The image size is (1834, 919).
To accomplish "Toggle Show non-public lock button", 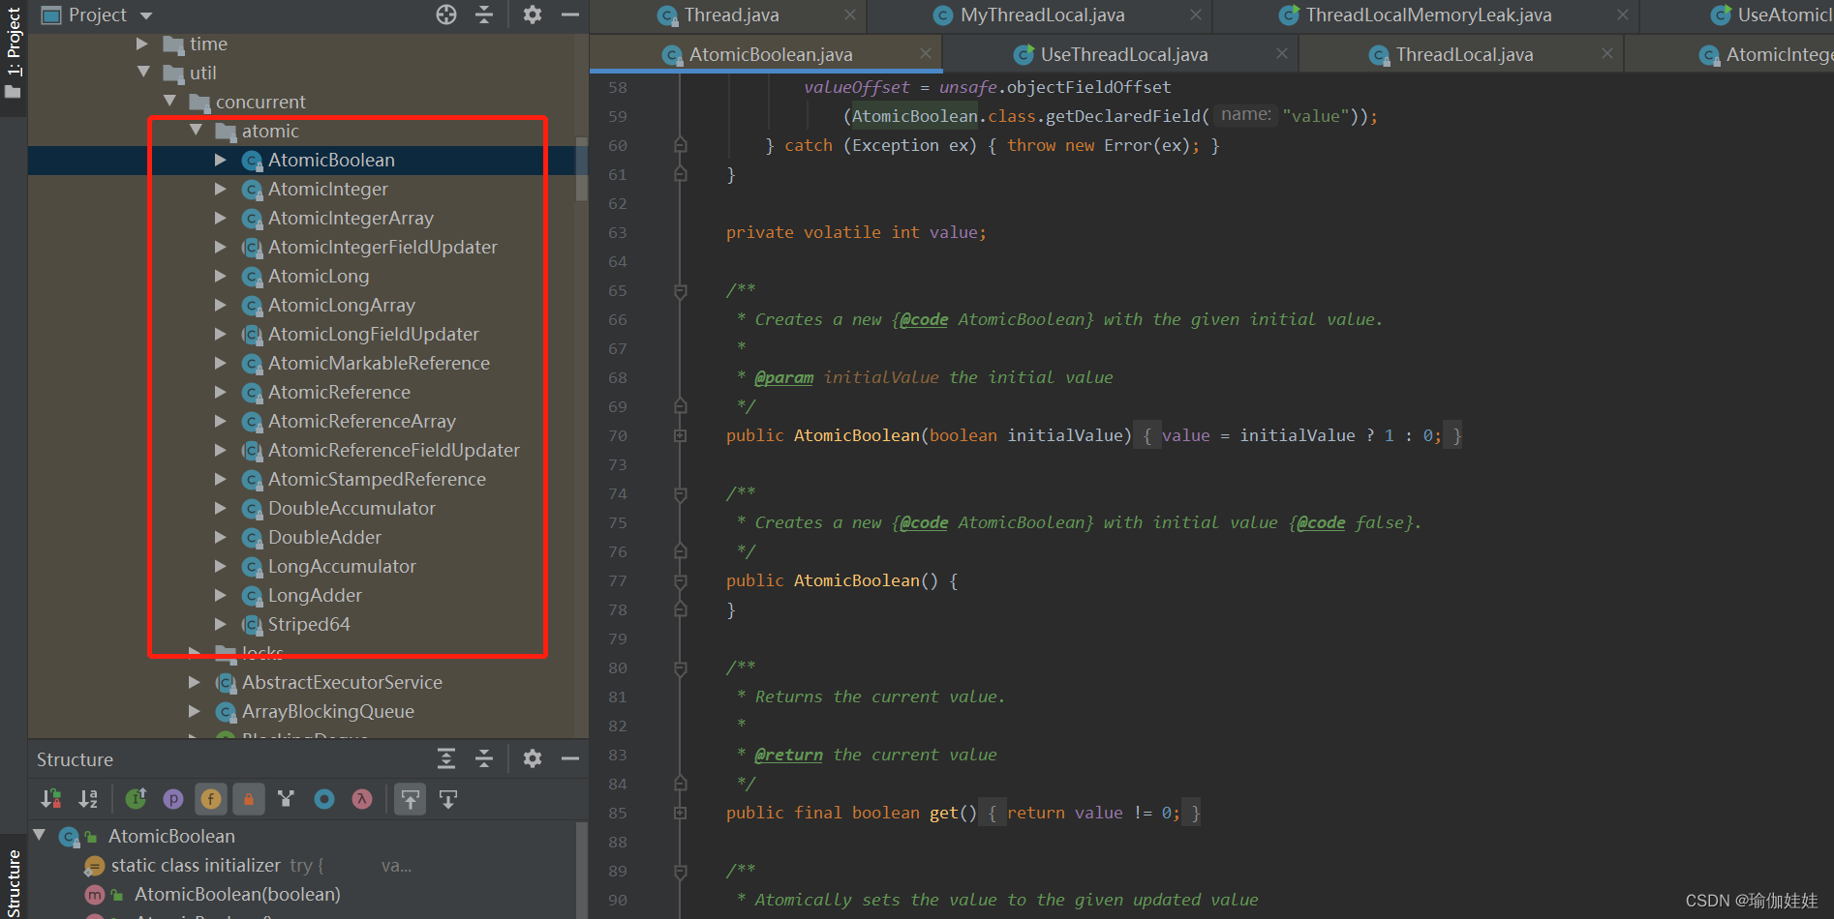I will pos(249,799).
